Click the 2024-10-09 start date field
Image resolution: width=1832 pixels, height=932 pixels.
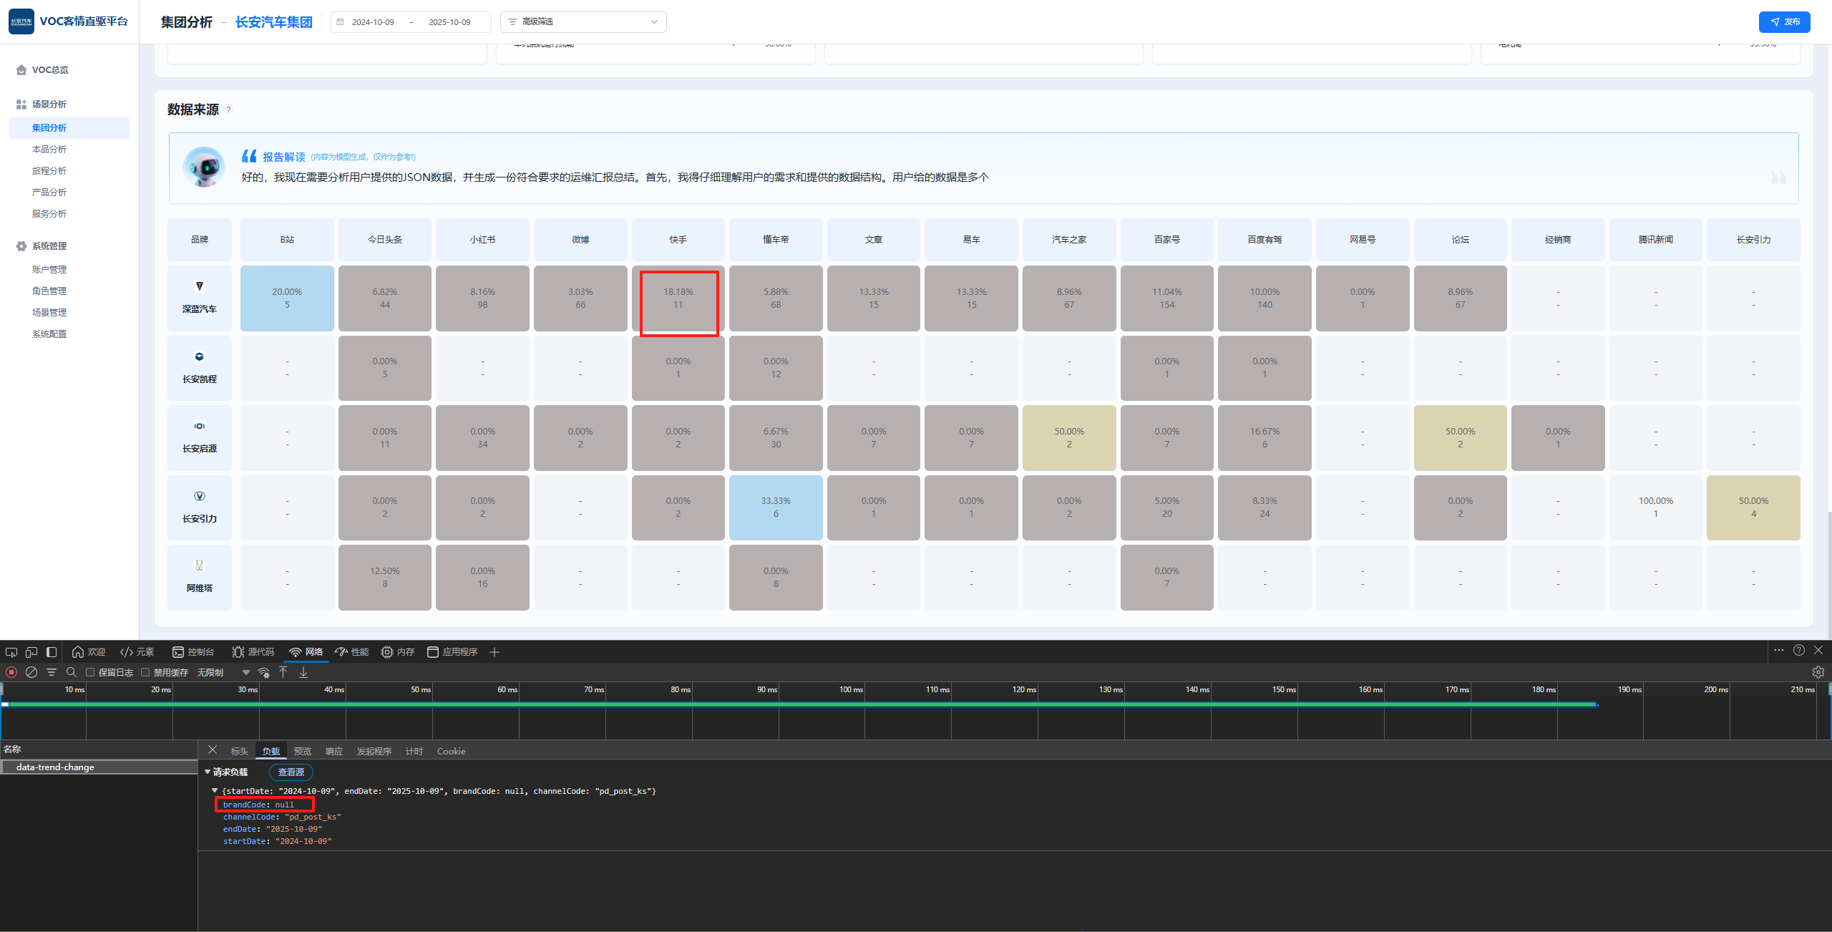pyautogui.click(x=373, y=22)
